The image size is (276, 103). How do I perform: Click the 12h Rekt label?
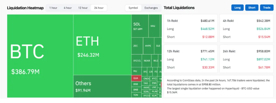coord(173,51)
